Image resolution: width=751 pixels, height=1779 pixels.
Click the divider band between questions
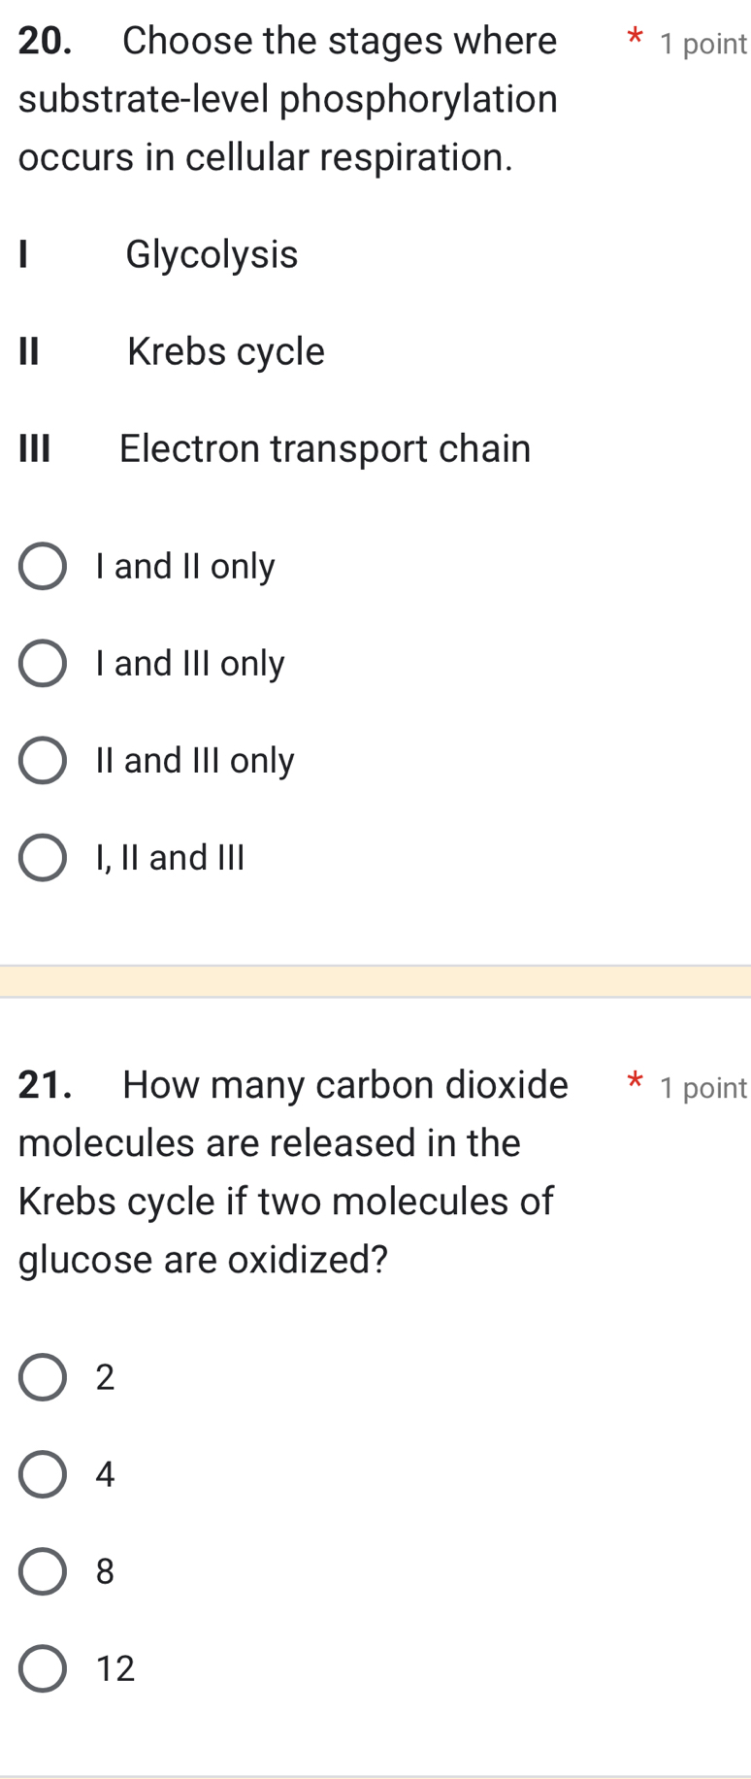375,980
